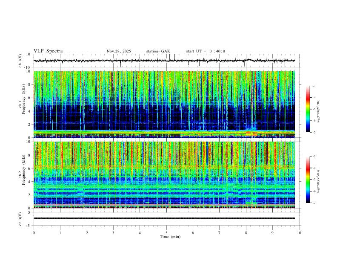Viewport: 337px width, 261px height.
Task: Click the 'Time (min)' axis label
Action: [170, 237]
